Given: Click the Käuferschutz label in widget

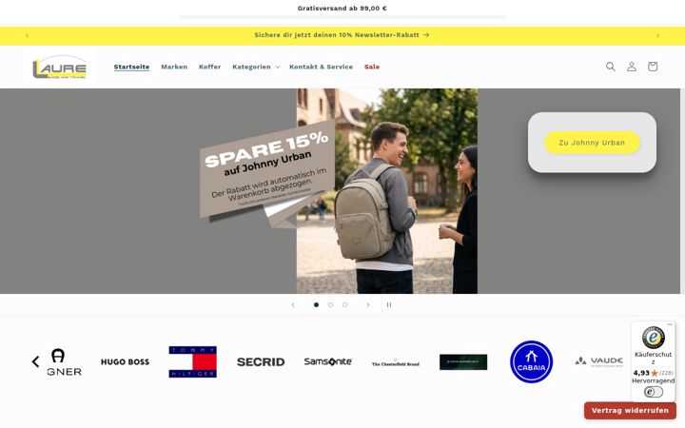Looking at the screenshot, I should [653, 358].
